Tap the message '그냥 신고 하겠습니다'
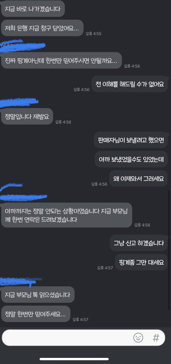Viewport: 171px width, 364px height. (139, 243)
